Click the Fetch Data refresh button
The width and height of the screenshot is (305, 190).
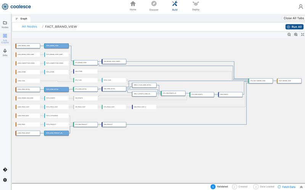(x=286, y=187)
